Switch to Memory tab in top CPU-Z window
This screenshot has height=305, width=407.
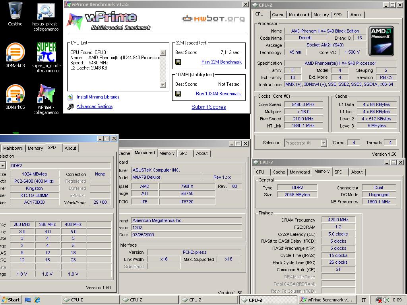point(321,15)
